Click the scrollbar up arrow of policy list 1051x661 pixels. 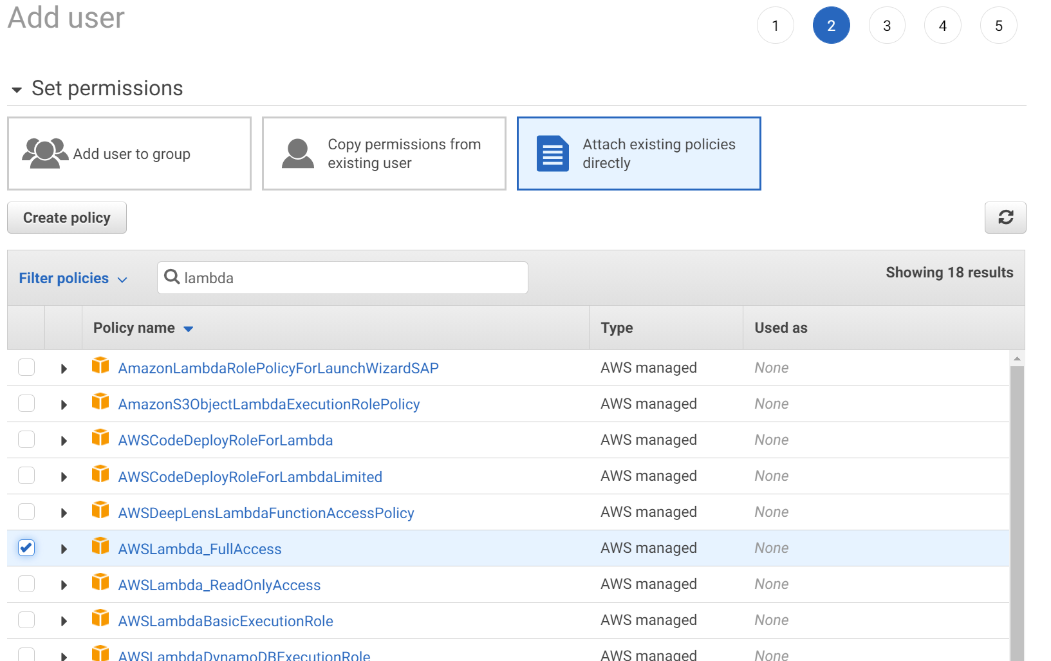(1017, 358)
